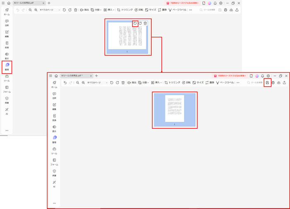Screen dimensions: 290x209
Task: Add a new tab in the top window
Action: point(49,3)
